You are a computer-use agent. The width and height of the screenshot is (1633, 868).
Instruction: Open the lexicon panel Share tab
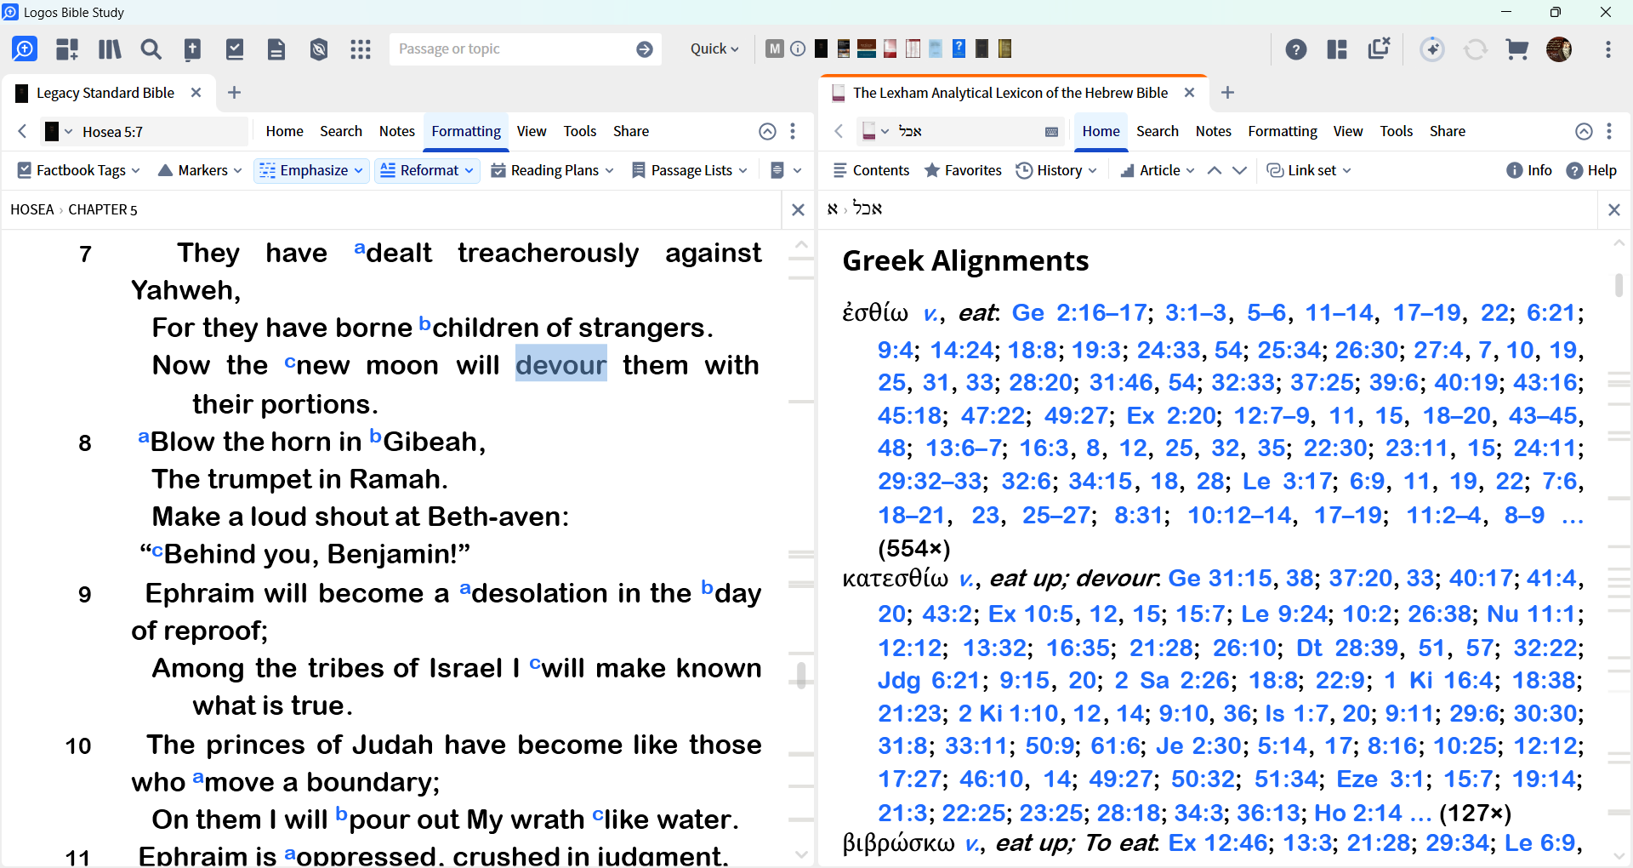pyautogui.click(x=1448, y=131)
